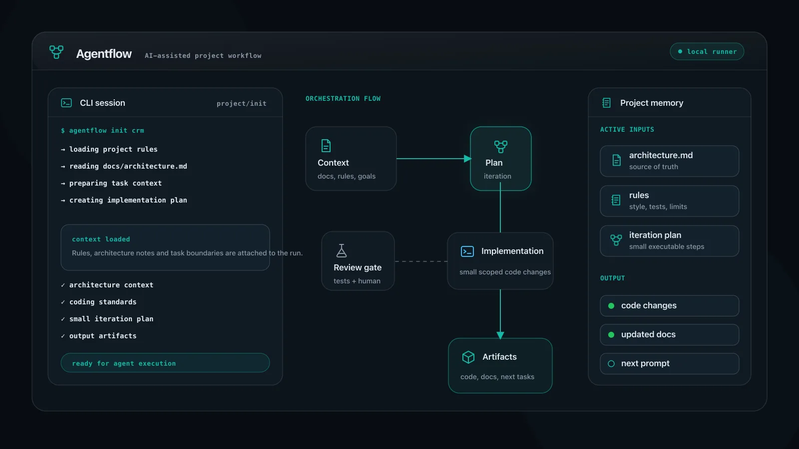The height and width of the screenshot is (449, 799).
Task: Select the next prompt output item
Action: point(670,364)
